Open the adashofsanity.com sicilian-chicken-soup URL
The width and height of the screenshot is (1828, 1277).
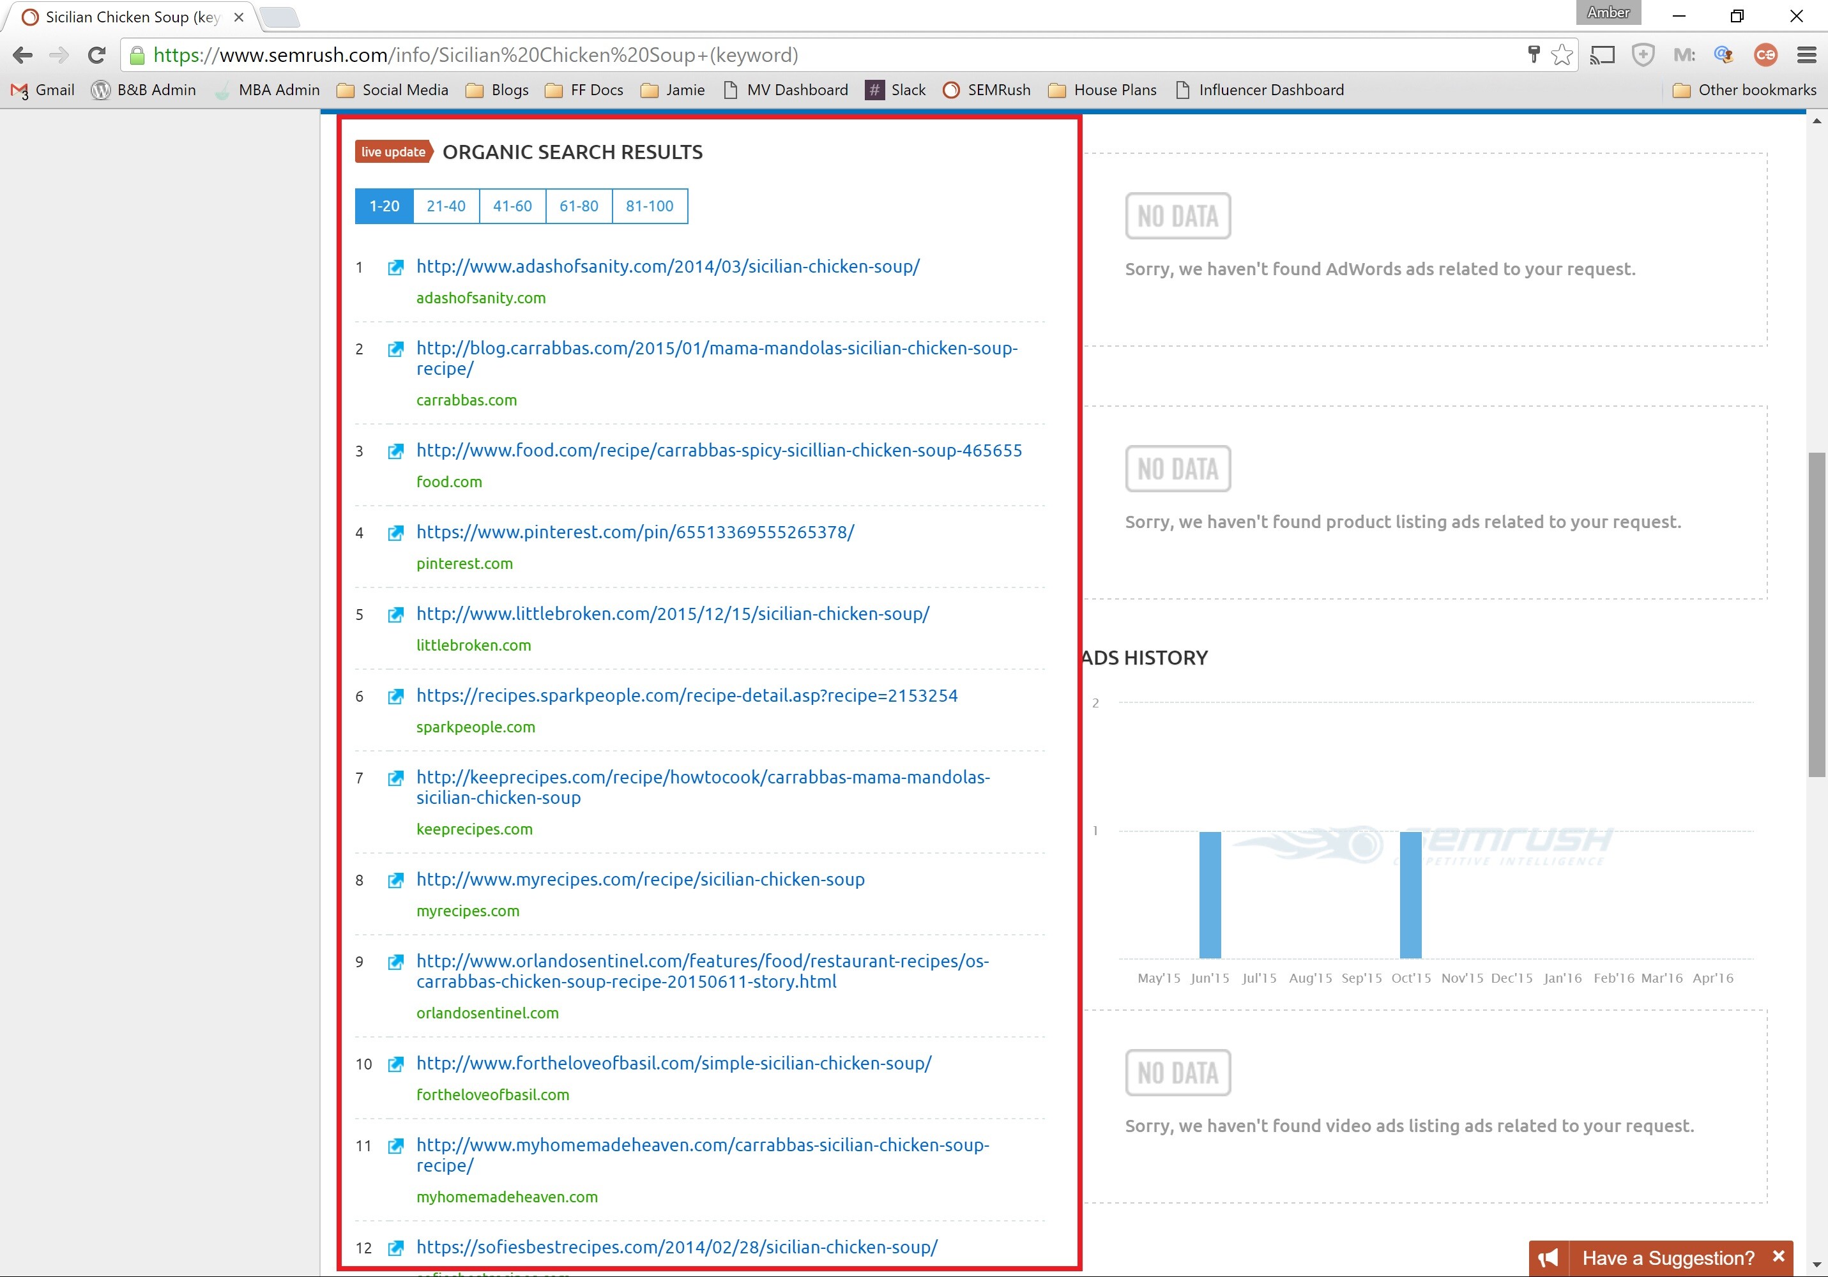pyautogui.click(x=668, y=267)
